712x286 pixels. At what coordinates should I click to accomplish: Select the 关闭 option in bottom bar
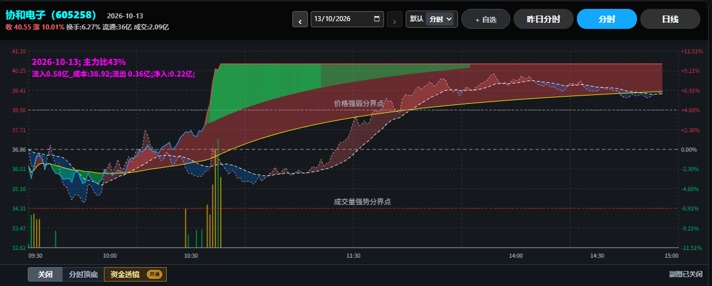coord(46,274)
